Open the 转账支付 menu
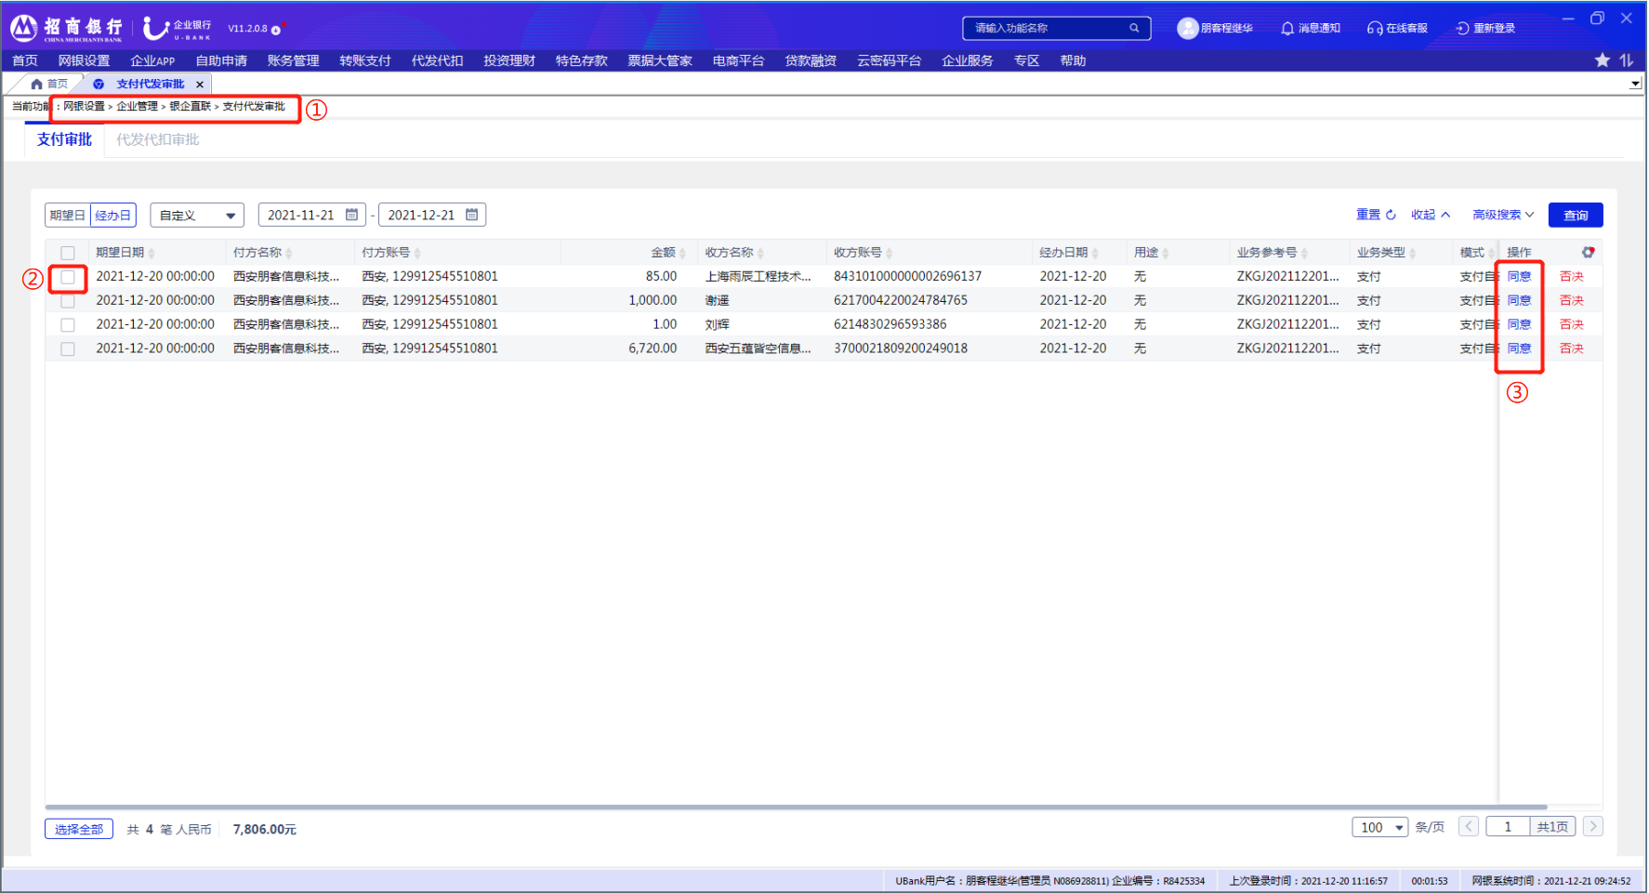 pyautogui.click(x=364, y=60)
